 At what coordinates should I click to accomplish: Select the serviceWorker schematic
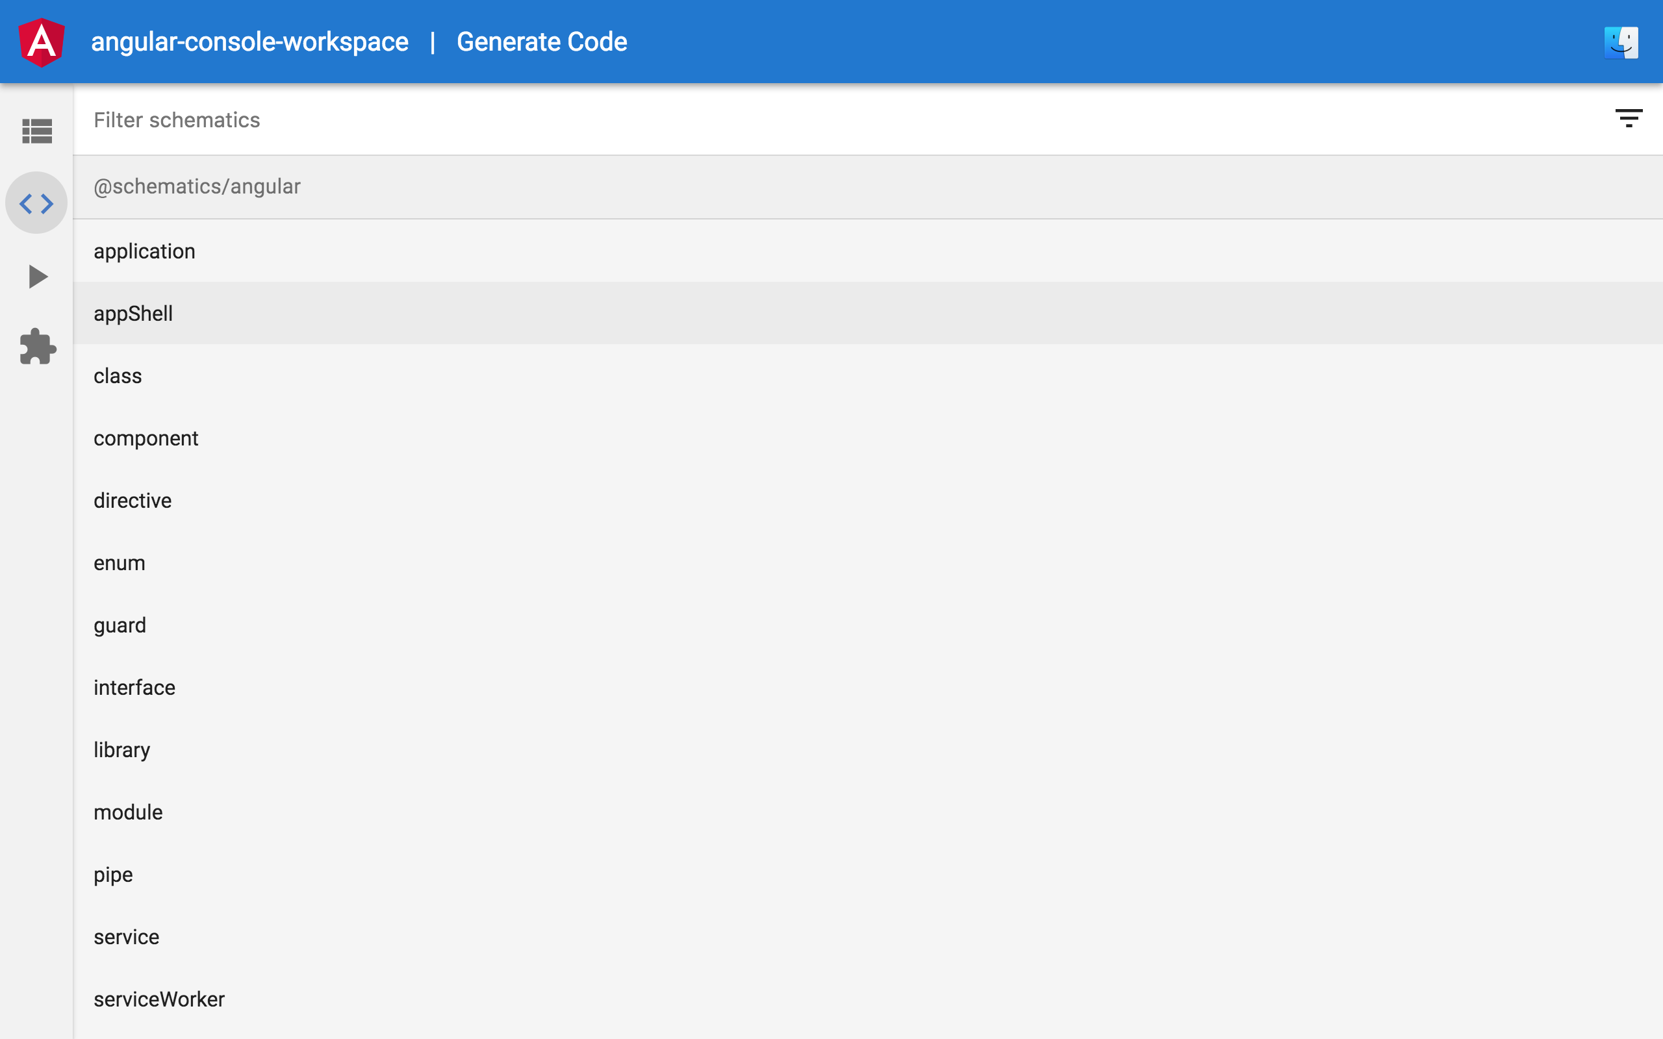pos(159,1000)
